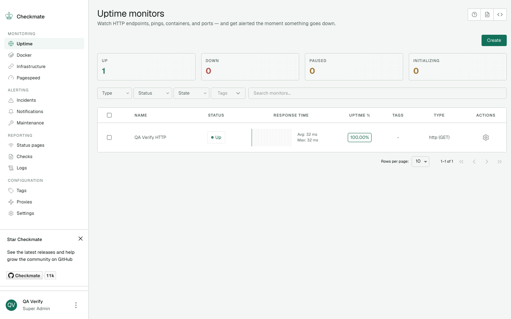Open the QA Verify HTTP monitor name

coord(150,138)
